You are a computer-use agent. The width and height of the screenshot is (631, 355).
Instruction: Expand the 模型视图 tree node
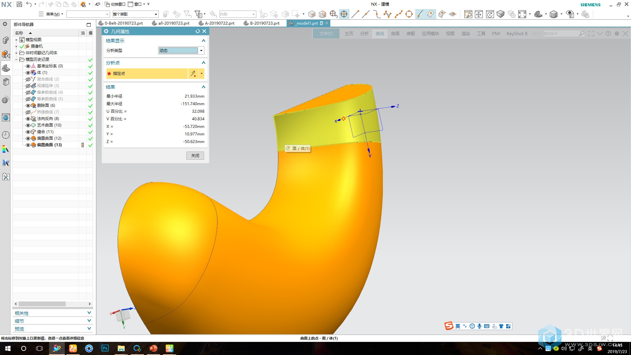[x=16, y=40]
